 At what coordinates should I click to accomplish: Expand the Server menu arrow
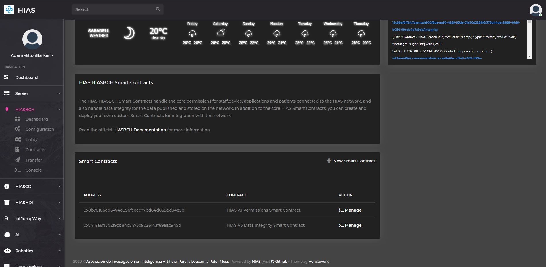pyautogui.click(x=59, y=93)
